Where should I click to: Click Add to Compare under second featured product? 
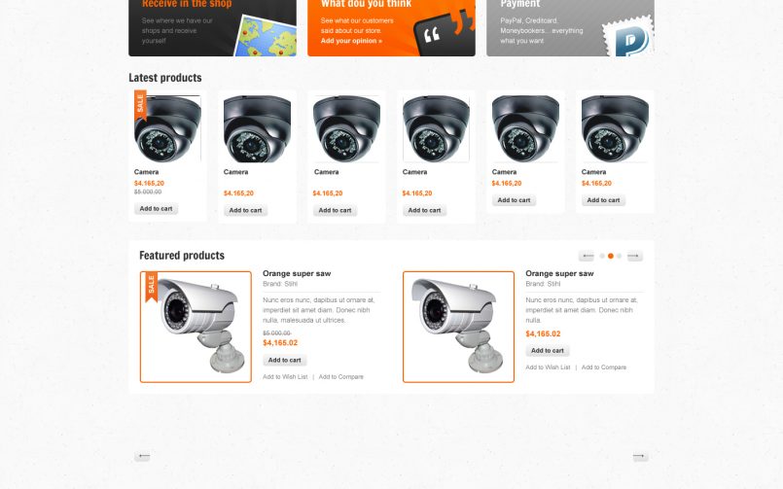click(604, 367)
